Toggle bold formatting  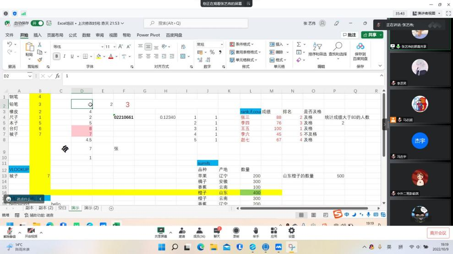(57, 56)
